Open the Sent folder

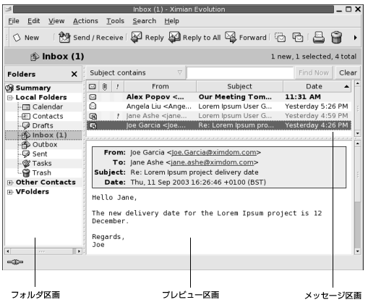click(x=35, y=154)
